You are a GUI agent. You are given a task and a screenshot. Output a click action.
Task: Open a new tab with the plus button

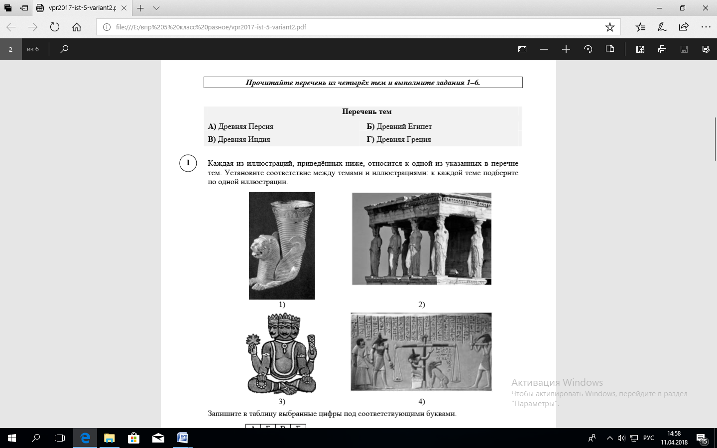(x=140, y=8)
